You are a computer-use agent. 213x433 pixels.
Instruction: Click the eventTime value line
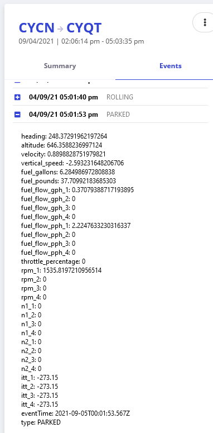(75, 413)
